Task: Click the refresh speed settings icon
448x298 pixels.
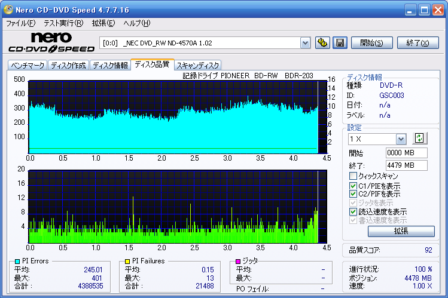Action: pos(419,139)
